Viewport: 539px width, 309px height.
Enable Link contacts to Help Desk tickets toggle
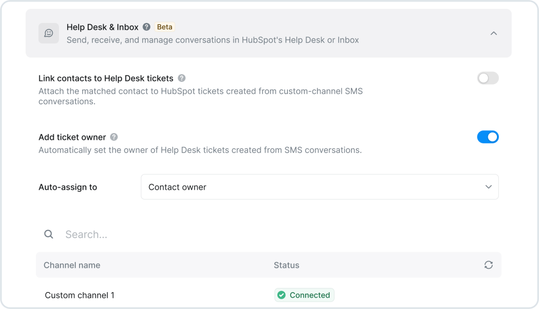click(487, 78)
